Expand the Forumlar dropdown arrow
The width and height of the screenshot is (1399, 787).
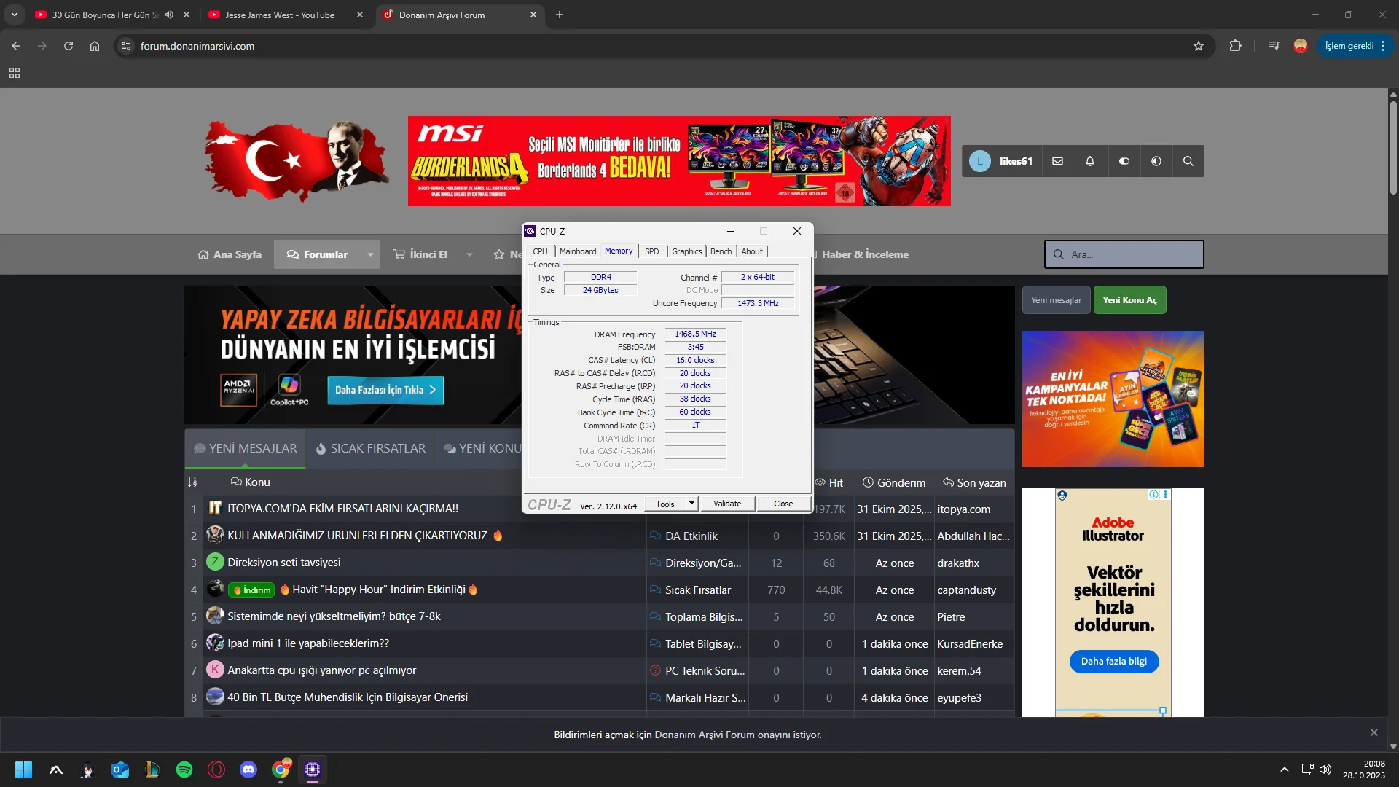pos(370,255)
